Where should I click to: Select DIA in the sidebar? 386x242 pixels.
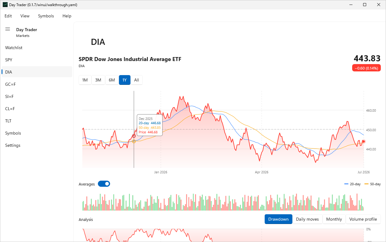click(x=37, y=72)
